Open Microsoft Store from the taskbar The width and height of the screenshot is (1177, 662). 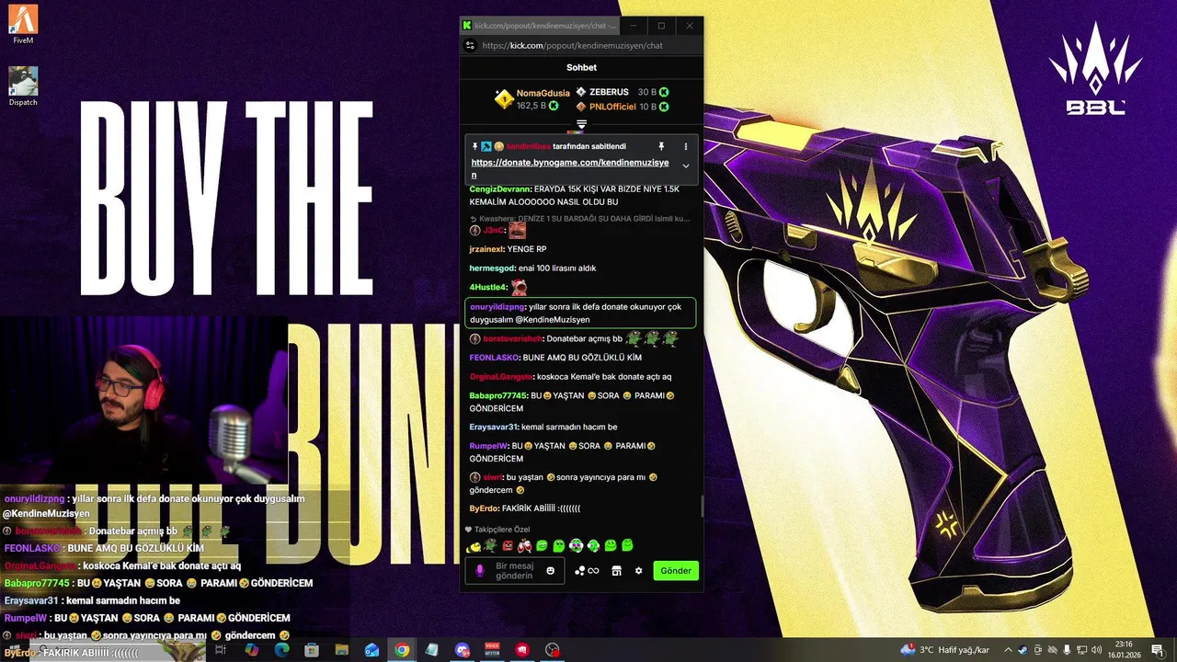(312, 650)
